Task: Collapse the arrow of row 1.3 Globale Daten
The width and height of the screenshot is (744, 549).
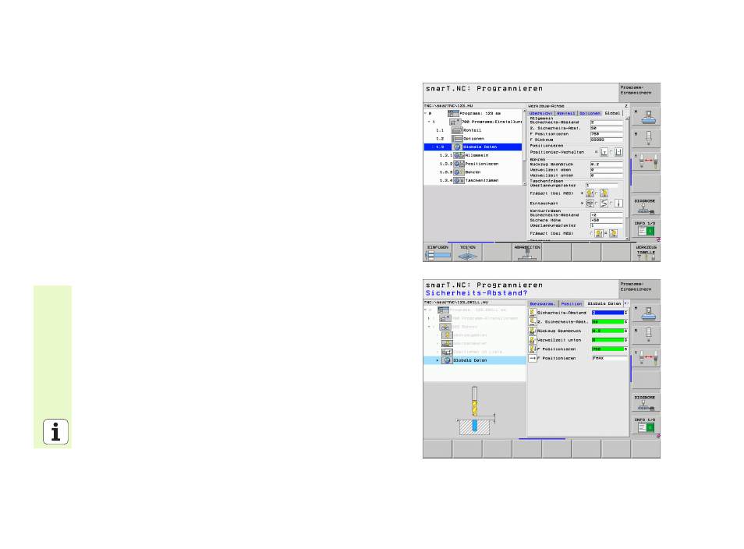Action: (x=433, y=147)
